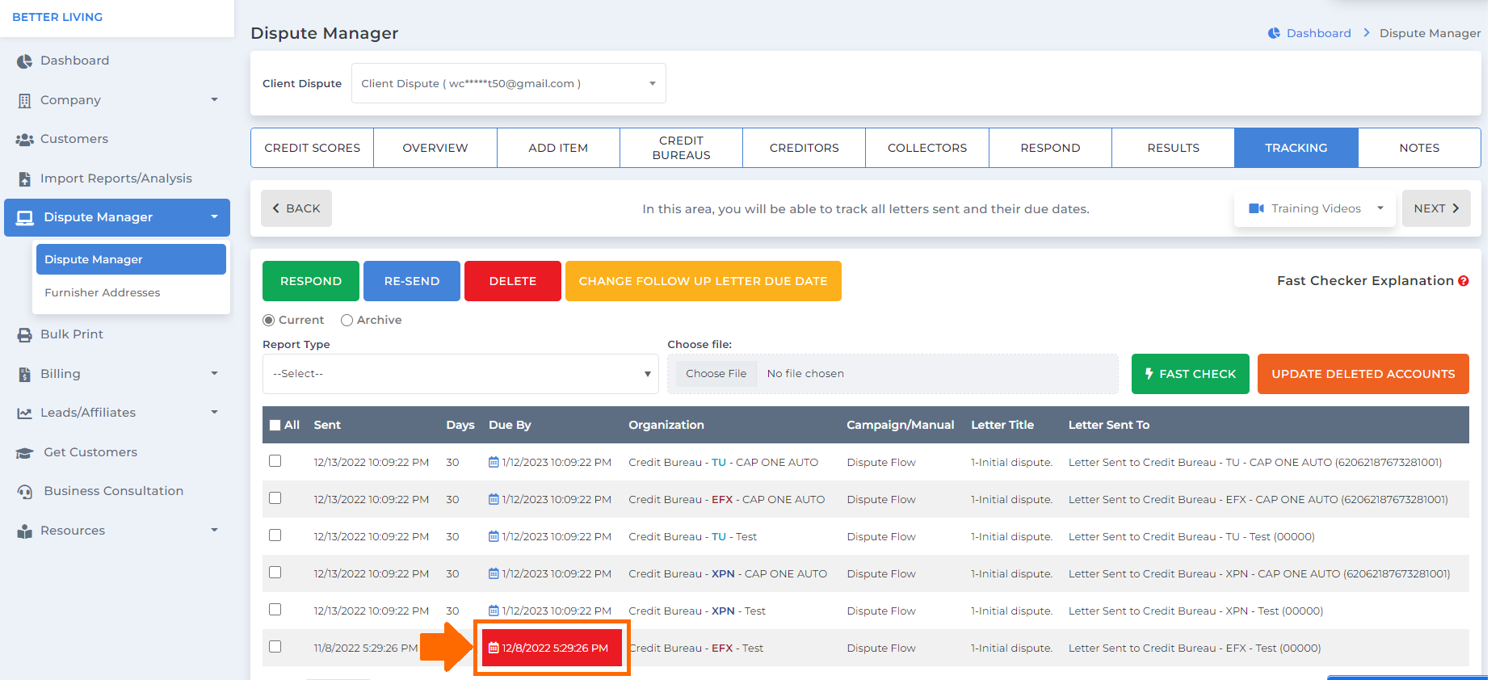Open the ADD ITEM tab

coord(558,148)
